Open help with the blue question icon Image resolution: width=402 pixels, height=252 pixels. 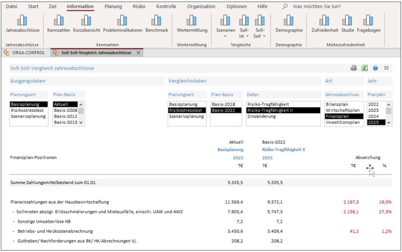pos(375,68)
